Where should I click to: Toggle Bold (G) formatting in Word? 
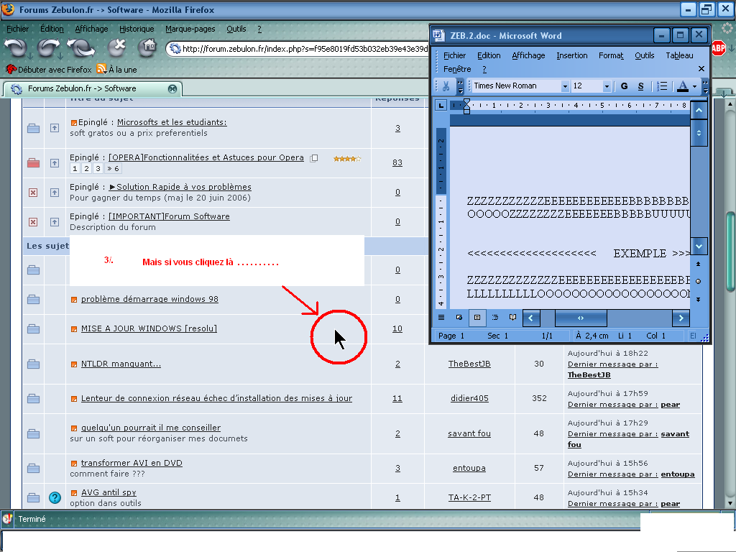click(x=624, y=86)
